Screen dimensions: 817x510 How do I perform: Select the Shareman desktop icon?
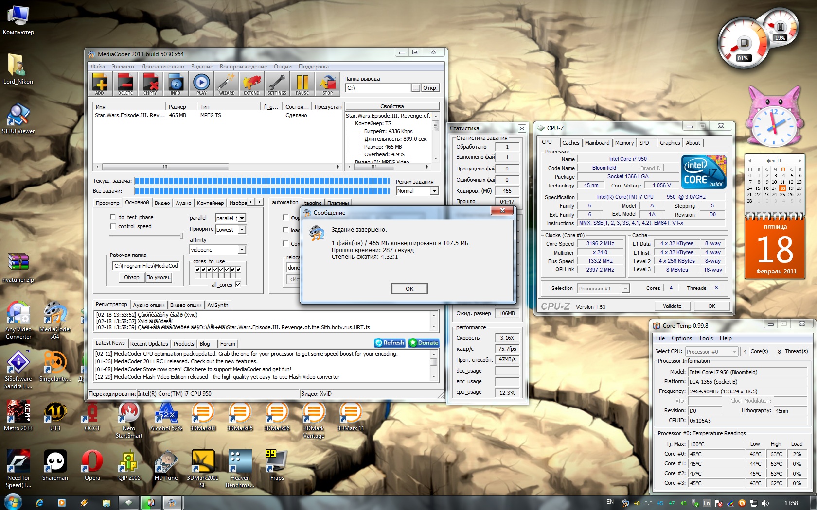point(55,465)
